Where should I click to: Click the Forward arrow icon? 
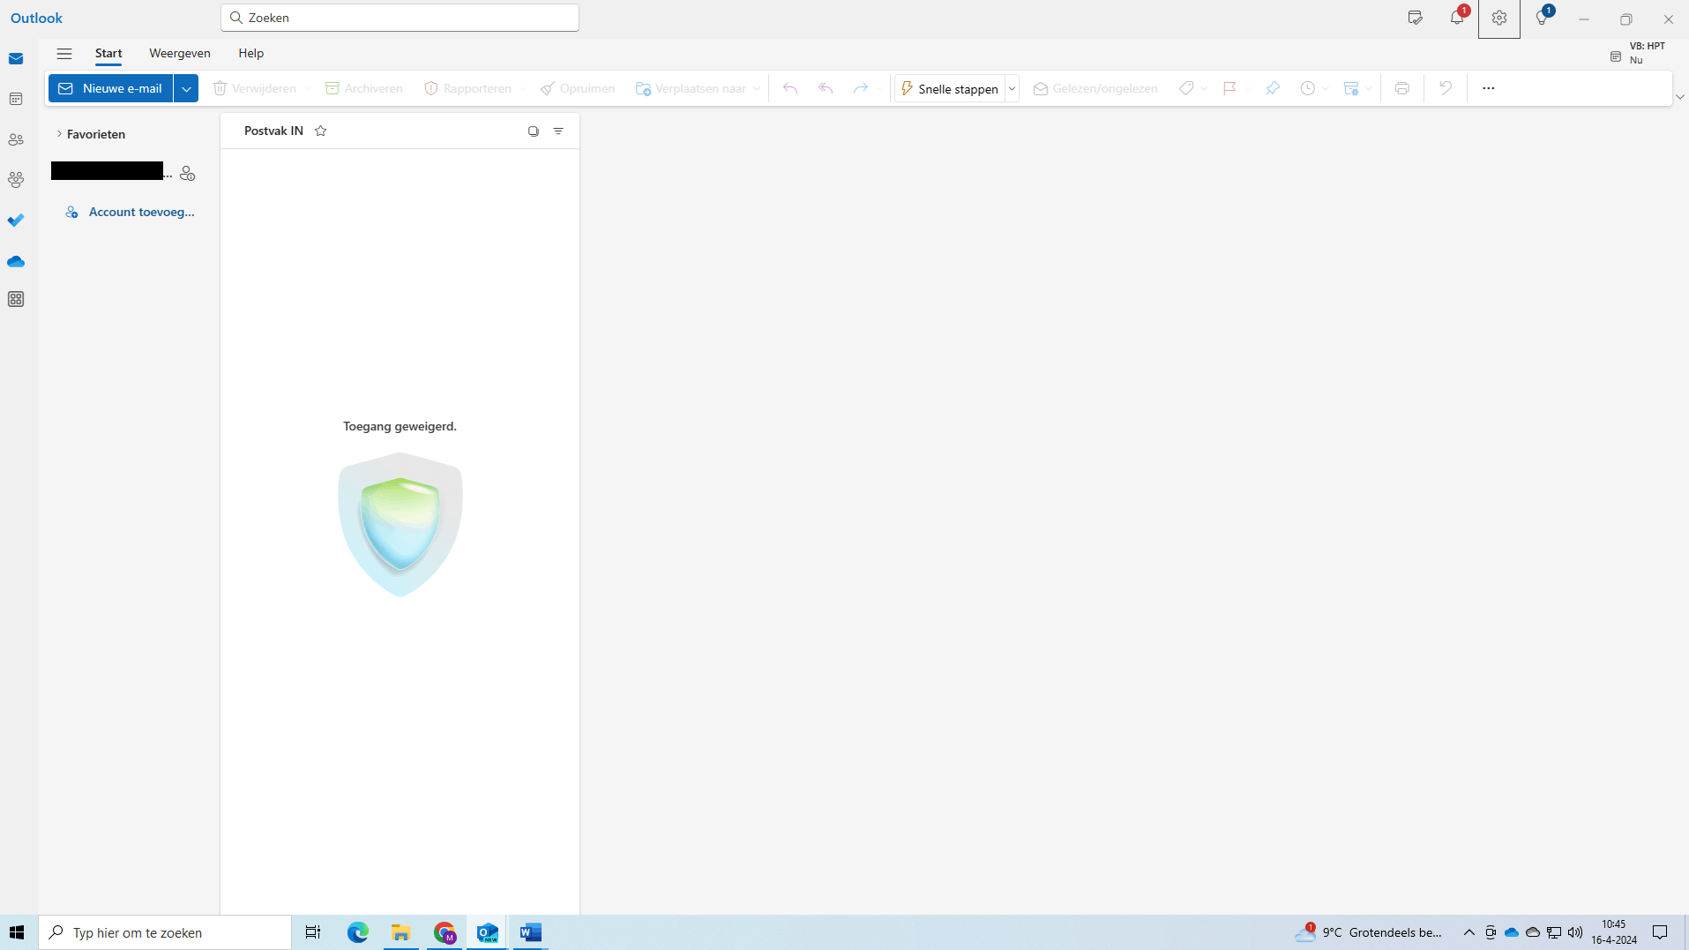pos(861,88)
